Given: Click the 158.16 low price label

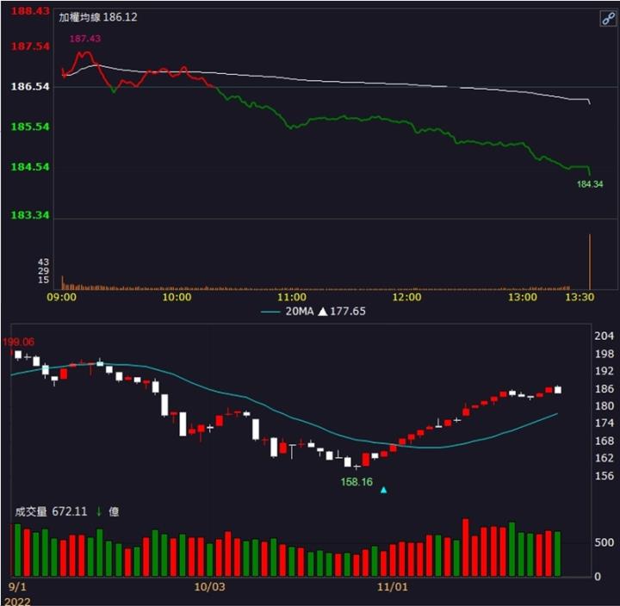Looking at the screenshot, I should [x=356, y=482].
